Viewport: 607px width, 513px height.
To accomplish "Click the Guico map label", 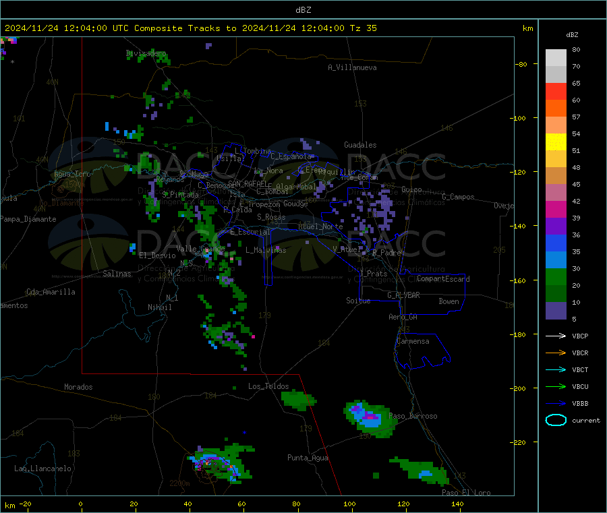I will click(411, 189).
